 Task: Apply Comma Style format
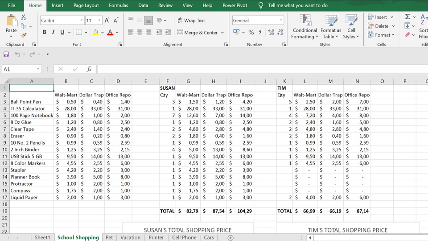click(x=260, y=32)
